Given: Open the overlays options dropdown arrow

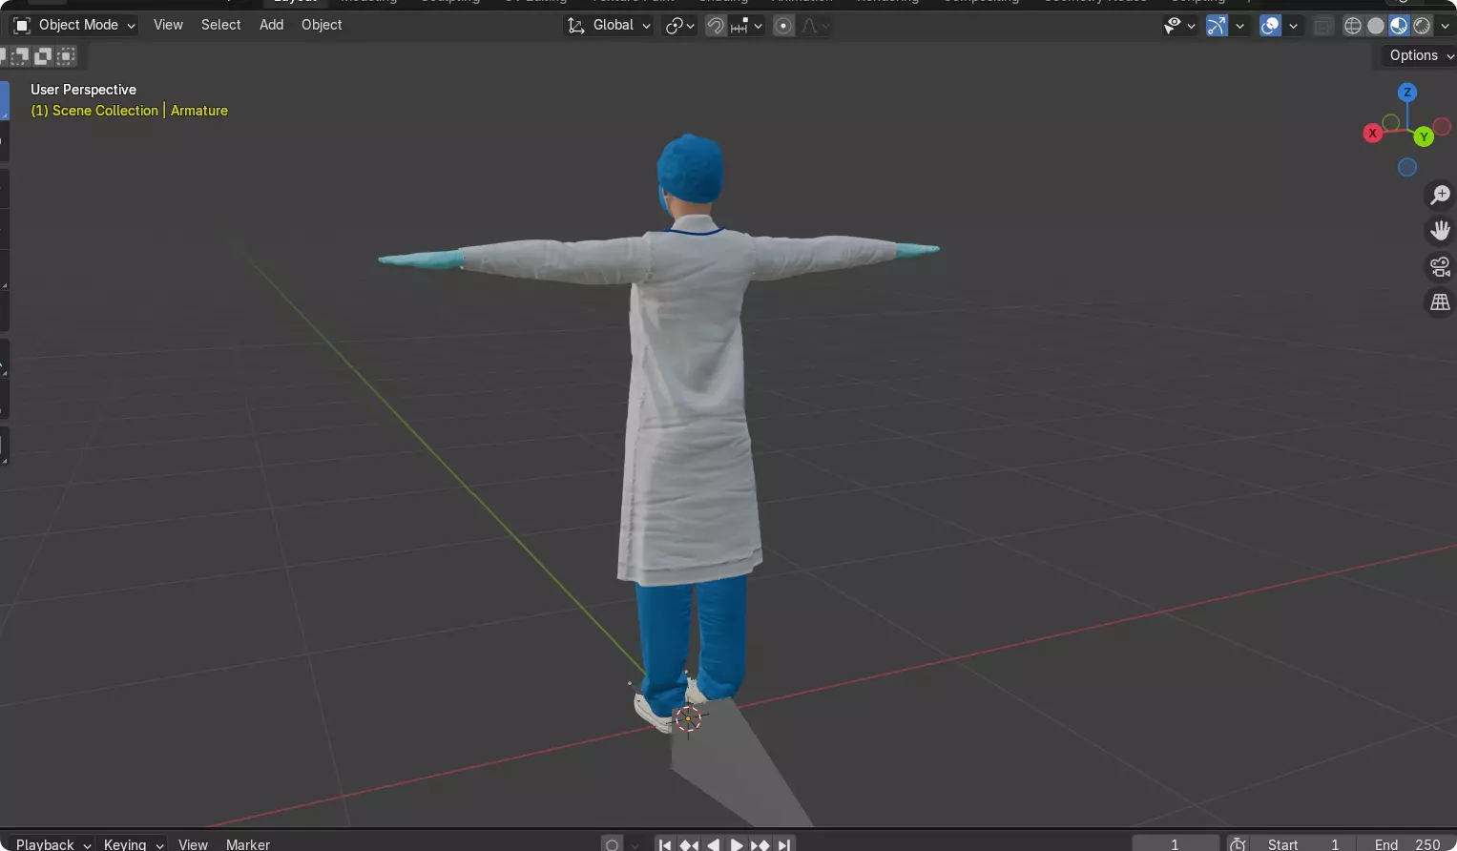Looking at the screenshot, I should [x=1293, y=26].
